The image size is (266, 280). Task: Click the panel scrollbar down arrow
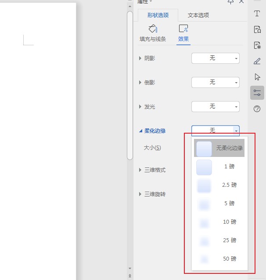(130, 269)
